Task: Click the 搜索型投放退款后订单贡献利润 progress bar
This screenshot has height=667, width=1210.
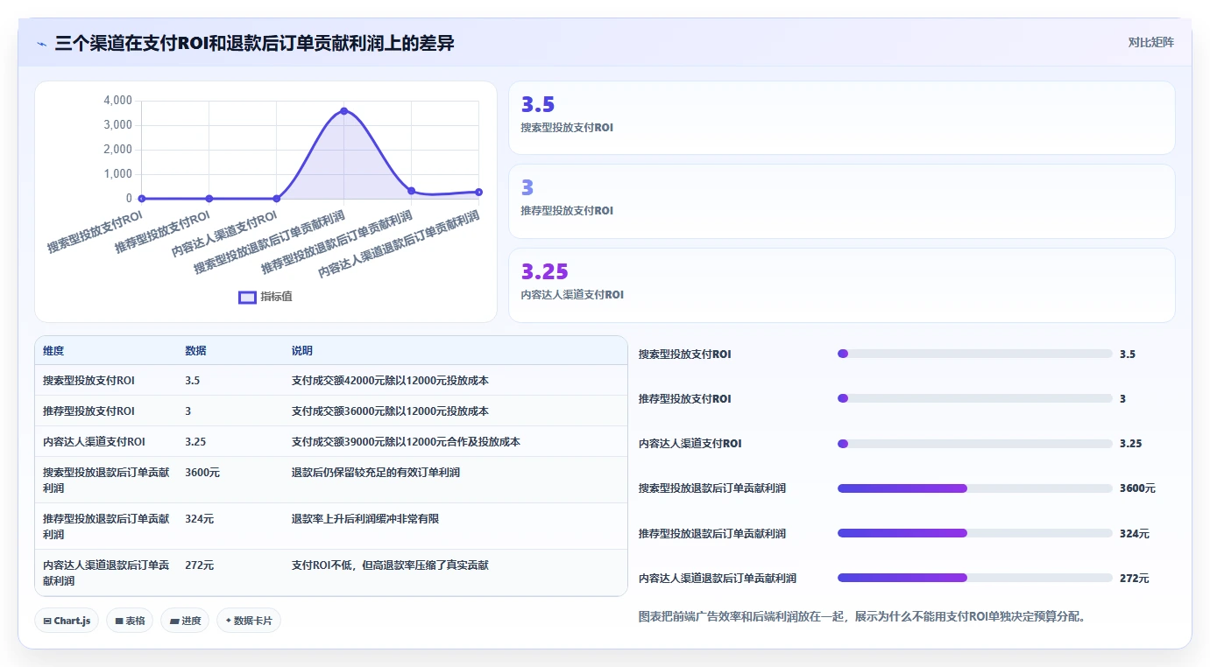Action: point(974,488)
